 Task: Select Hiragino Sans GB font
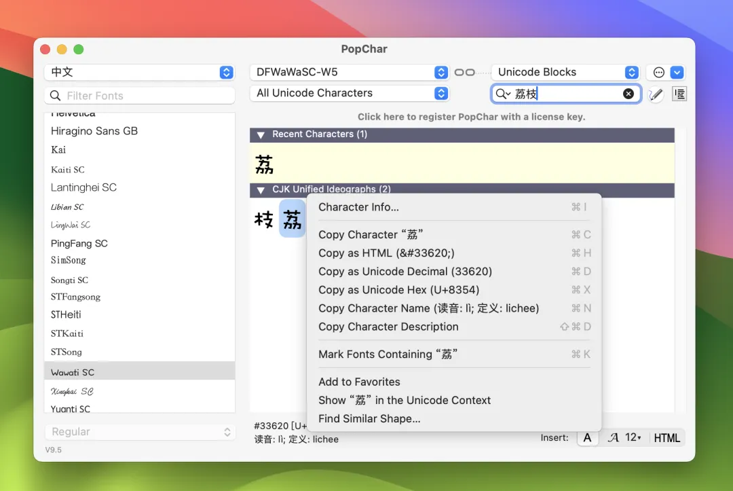pos(139,131)
